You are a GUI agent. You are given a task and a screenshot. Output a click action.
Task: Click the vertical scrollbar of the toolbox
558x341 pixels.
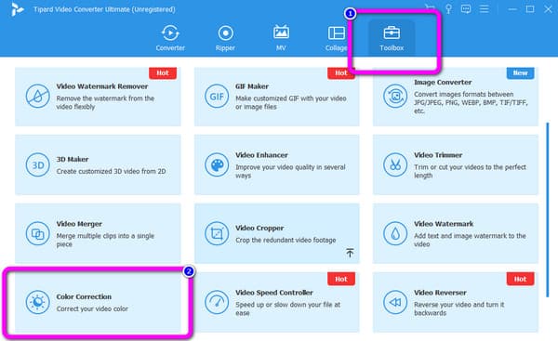(548, 210)
